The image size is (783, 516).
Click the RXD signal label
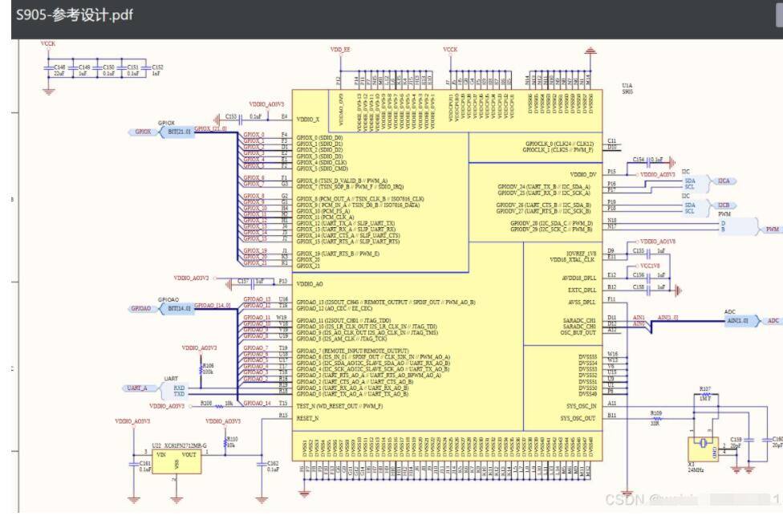point(179,388)
